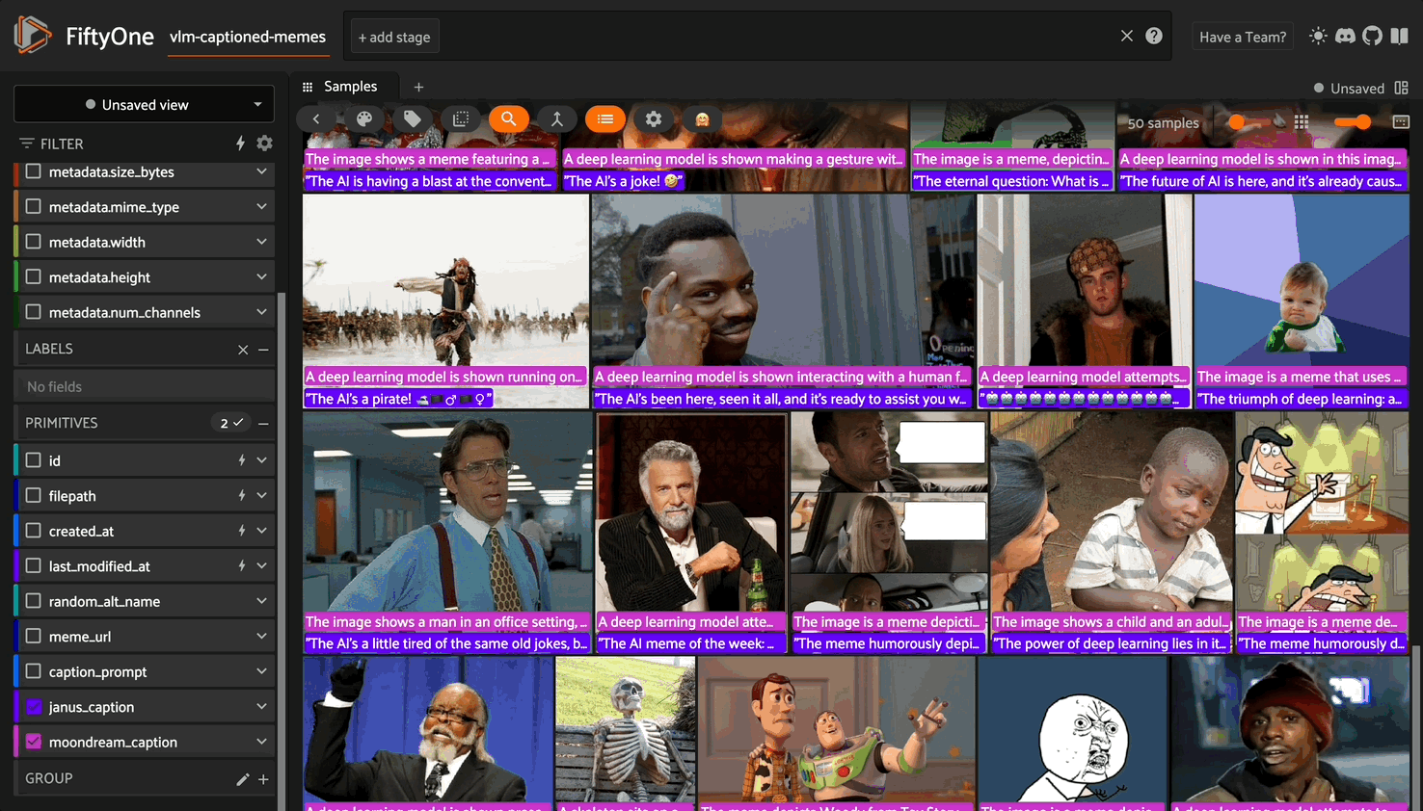Click the hugging face emoji operator icon
This screenshot has height=811, width=1423.
pos(702,118)
